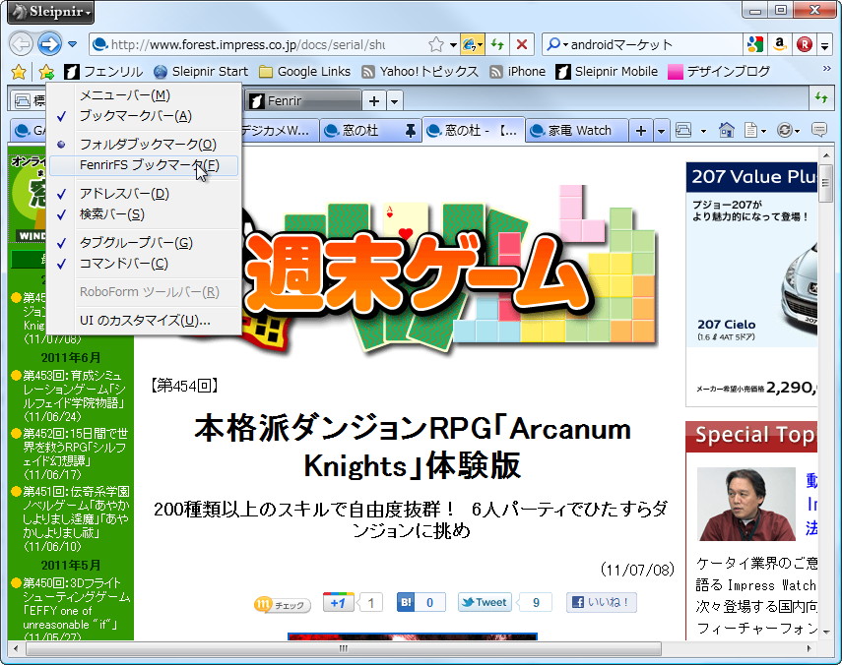
Task: Open the tab list dropdown beside the + button
Action: pos(661,129)
